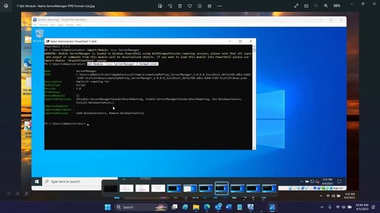This screenshot has height=213, width=380.
Task: Select the second filmstrip thumbnail
Action: click(x=126, y=188)
